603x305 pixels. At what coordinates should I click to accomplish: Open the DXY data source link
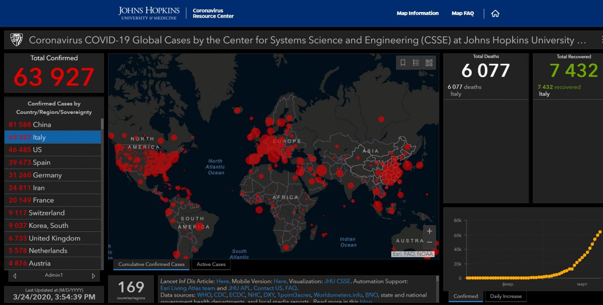coord(269,294)
